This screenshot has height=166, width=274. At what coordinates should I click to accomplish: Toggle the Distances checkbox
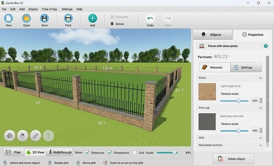(x=87, y=153)
